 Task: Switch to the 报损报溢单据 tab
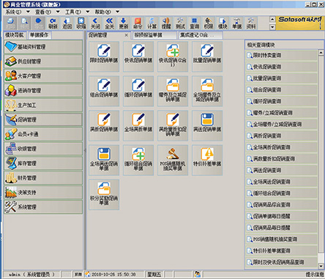(x=154, y=35)
